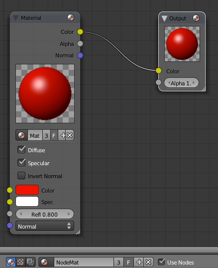Enable the Invert Normal checkbox
This screenshot has width=218, height=268.
(x=21, y=176)
